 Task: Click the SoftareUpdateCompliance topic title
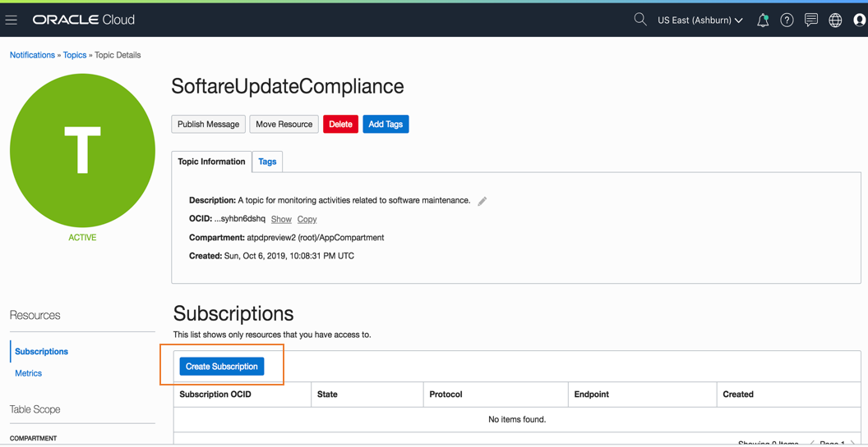288,87
